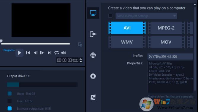Pick the MOV format tile

166,42
